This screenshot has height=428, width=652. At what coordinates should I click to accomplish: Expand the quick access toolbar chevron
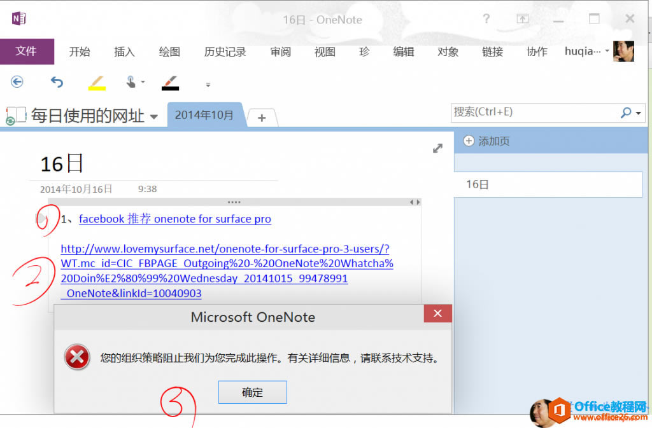[x=208, y=83]
